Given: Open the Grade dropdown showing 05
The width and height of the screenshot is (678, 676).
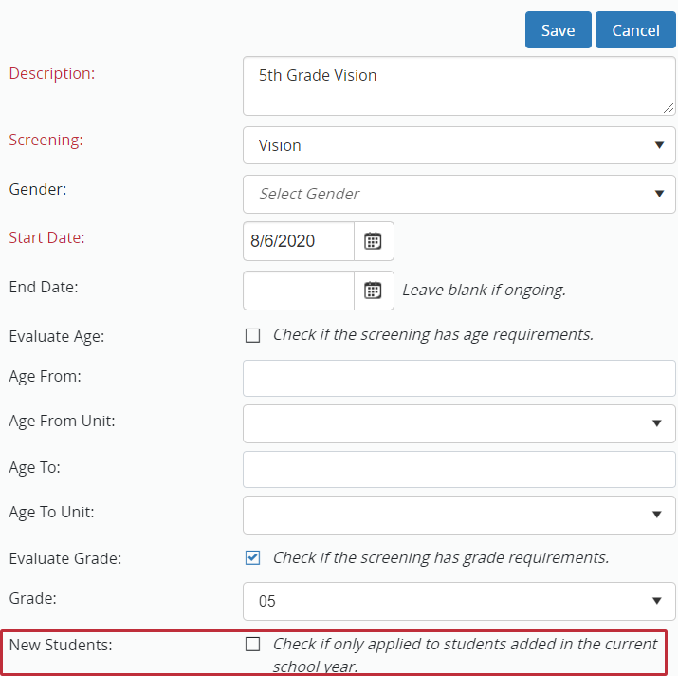Looking at the screenshot, I should point(459,601).
